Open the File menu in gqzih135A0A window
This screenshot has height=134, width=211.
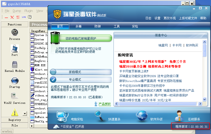coord(7,11)
